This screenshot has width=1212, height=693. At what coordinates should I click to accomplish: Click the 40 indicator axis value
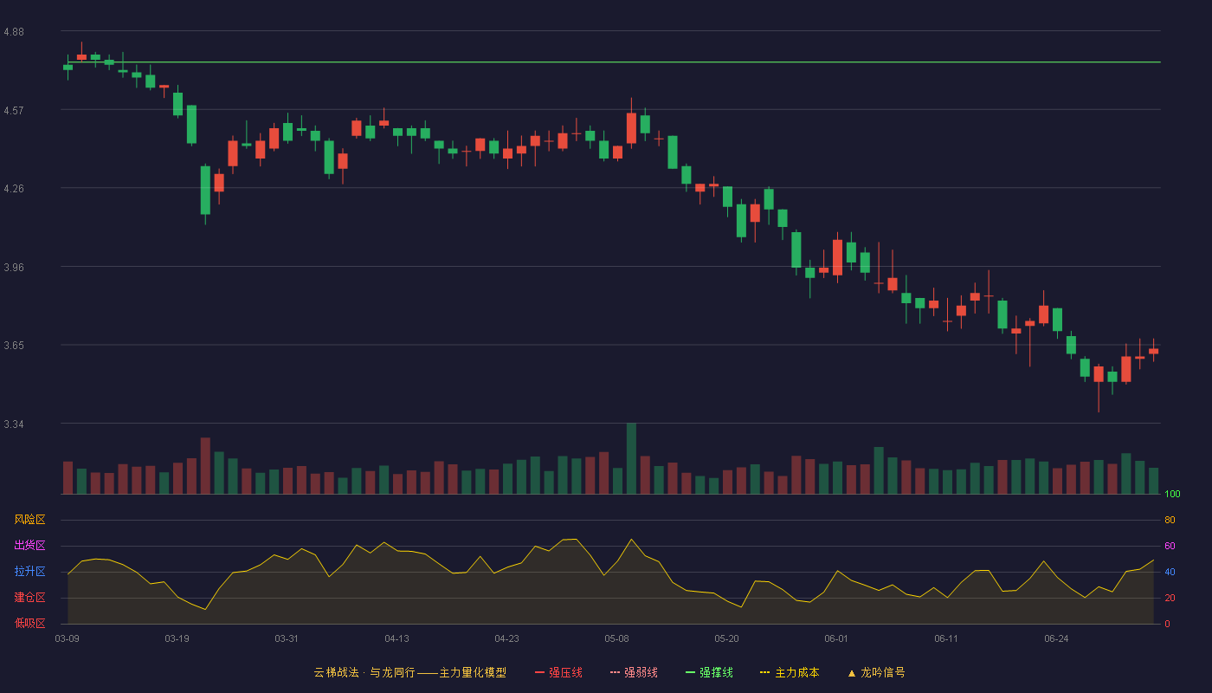click(x=1170, y=572)
